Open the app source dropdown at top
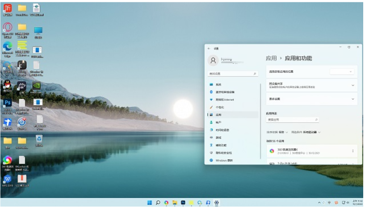 tap(342, 71)
